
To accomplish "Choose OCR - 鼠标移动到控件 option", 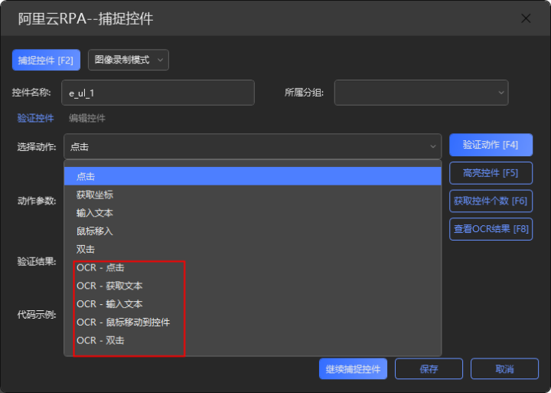I will pyautogui.click(x=253, y=323).
